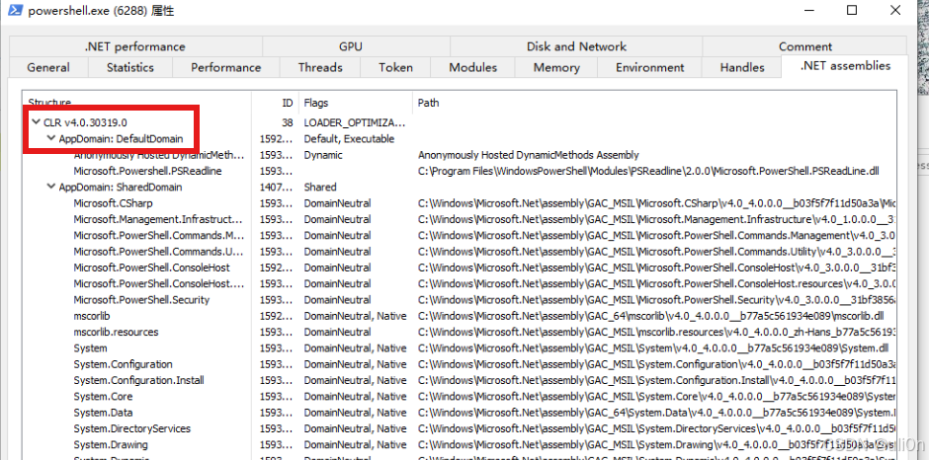Screen dimensions: 929x460
Task: Sort by the Flags column header
Action: (x=356, y=103)
